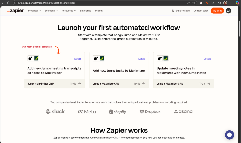This screenshot has width=241, height=143.
Task: Click the Jump app icon in the transcripts card
Action: coord(30,58)
